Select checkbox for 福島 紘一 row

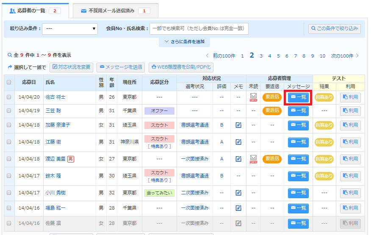click(9, 208)
